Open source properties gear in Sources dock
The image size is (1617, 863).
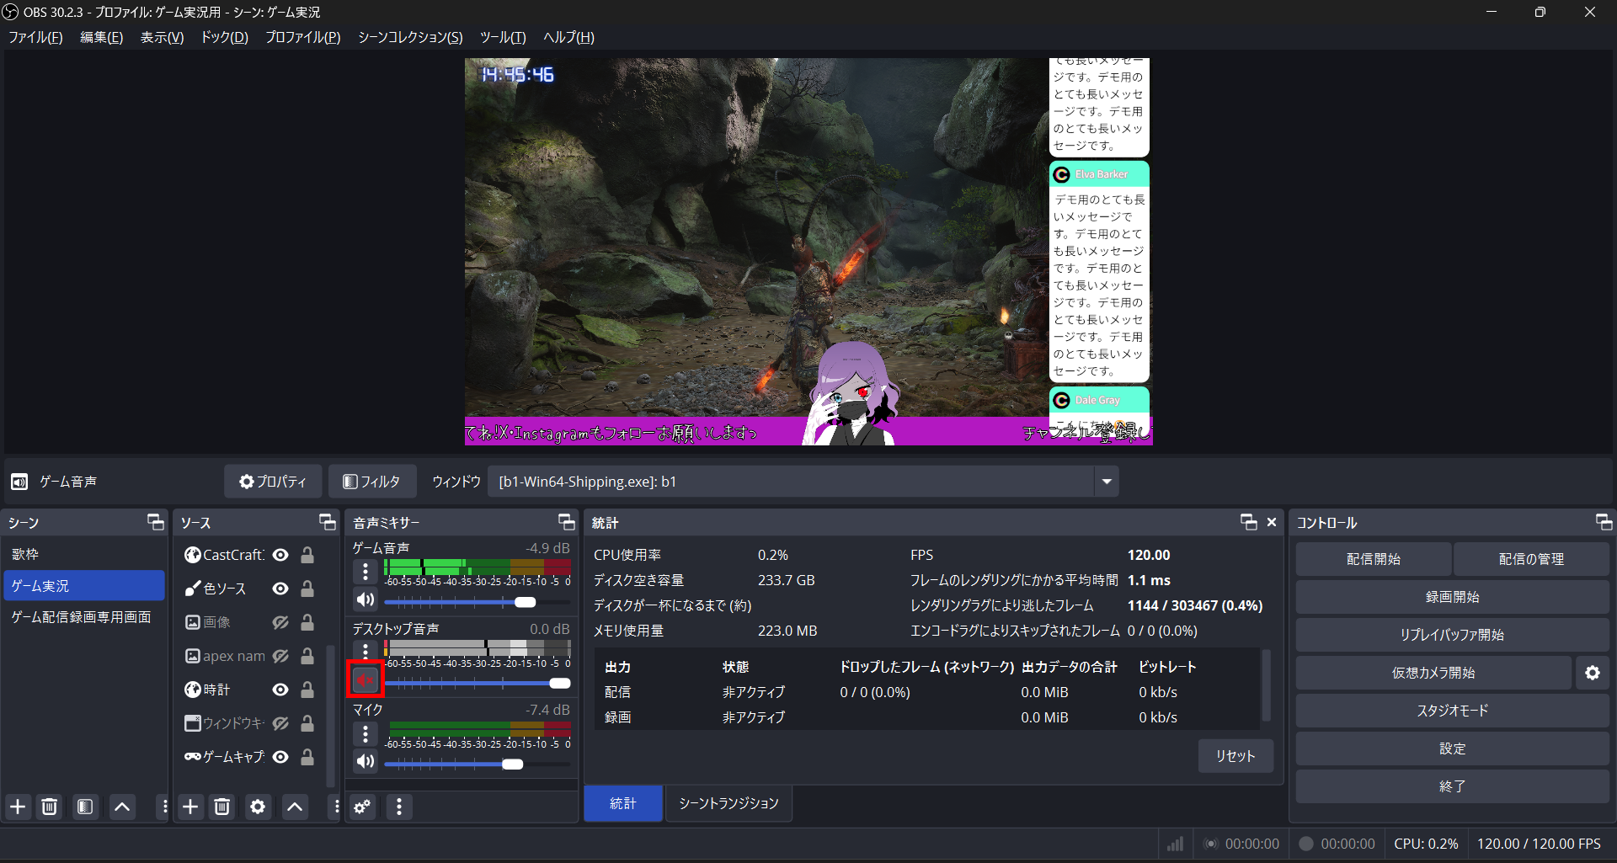[258, 807]
